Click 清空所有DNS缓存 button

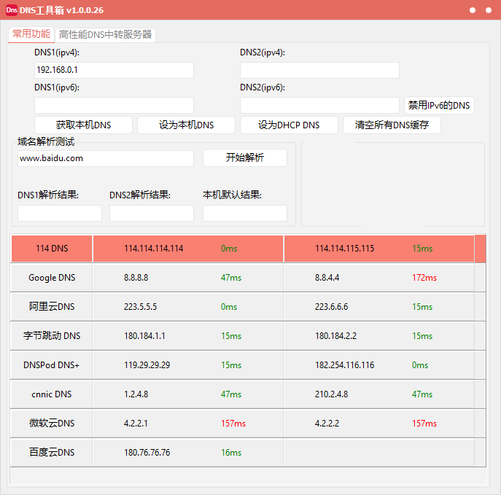tap(392, 125)
